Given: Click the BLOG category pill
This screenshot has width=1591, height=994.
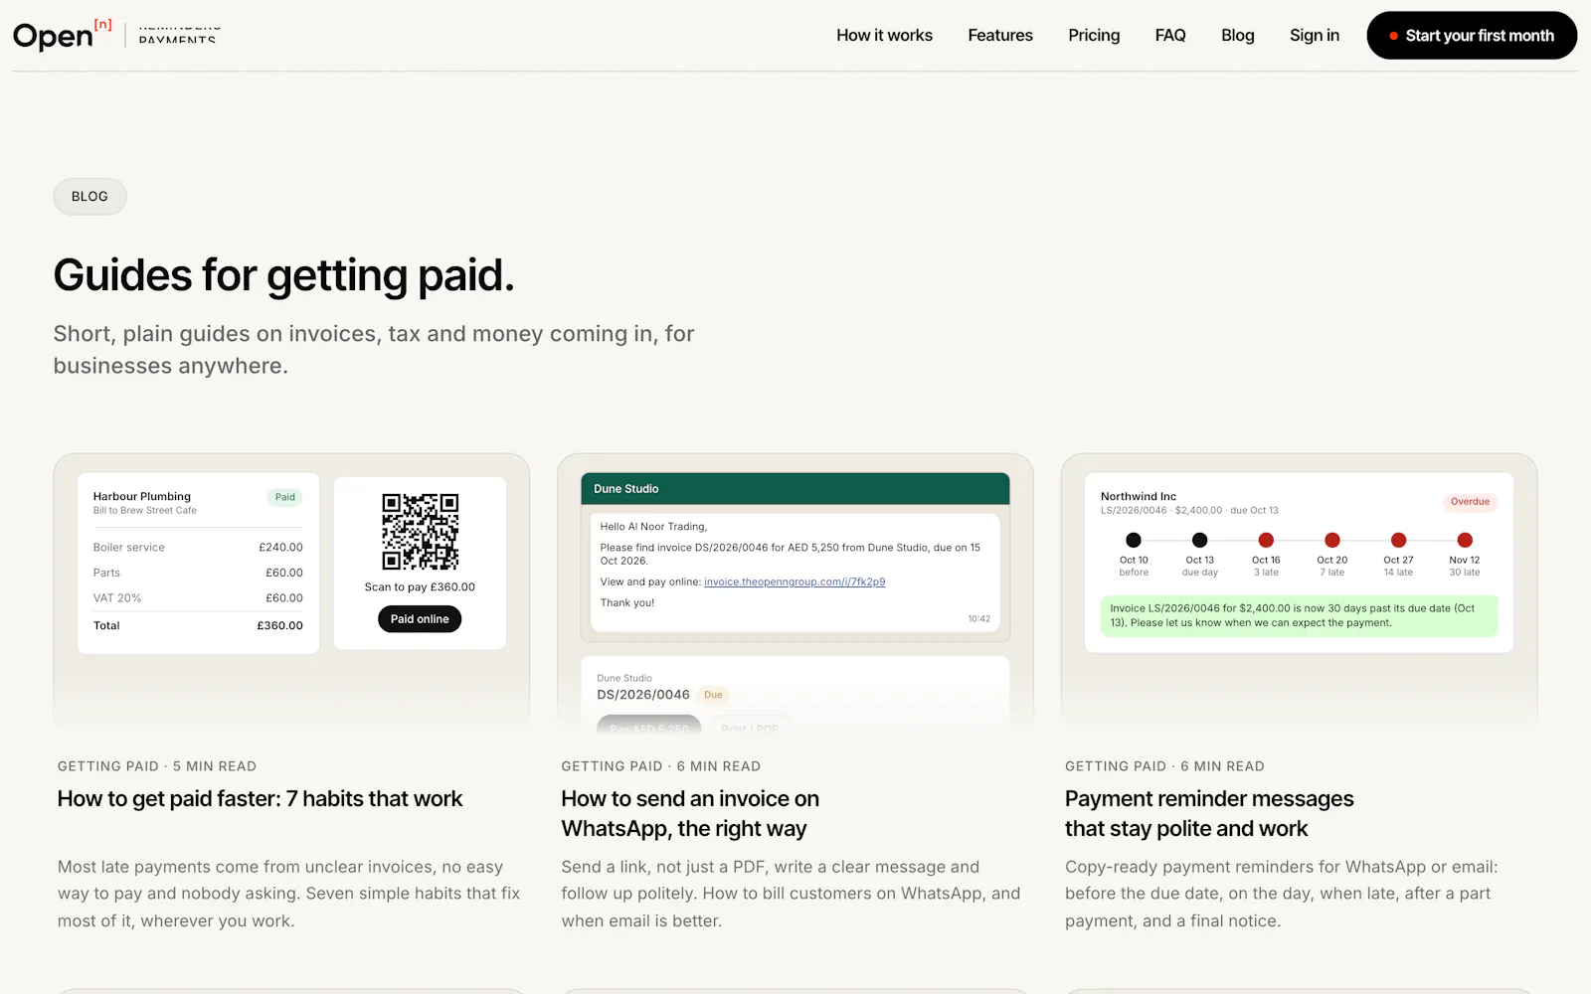Looking at the screenshot, I should [89, 197].
